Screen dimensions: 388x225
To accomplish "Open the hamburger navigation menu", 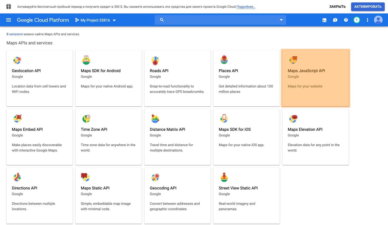I will pyautogui.click(x=9, y=20).
